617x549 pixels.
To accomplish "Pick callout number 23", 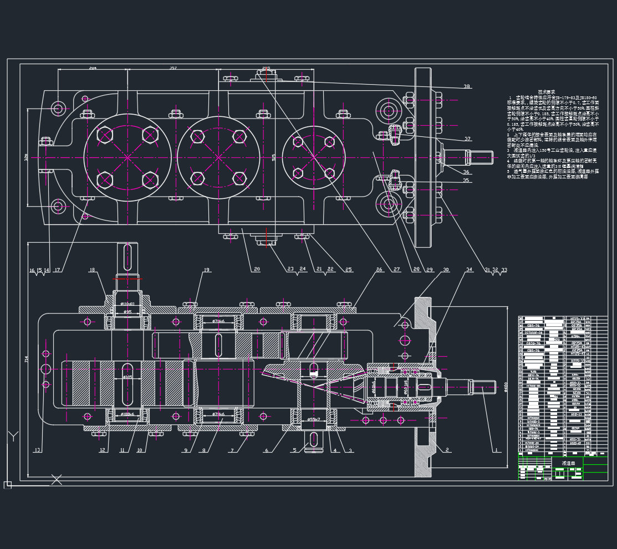I will tap(290, 269).
